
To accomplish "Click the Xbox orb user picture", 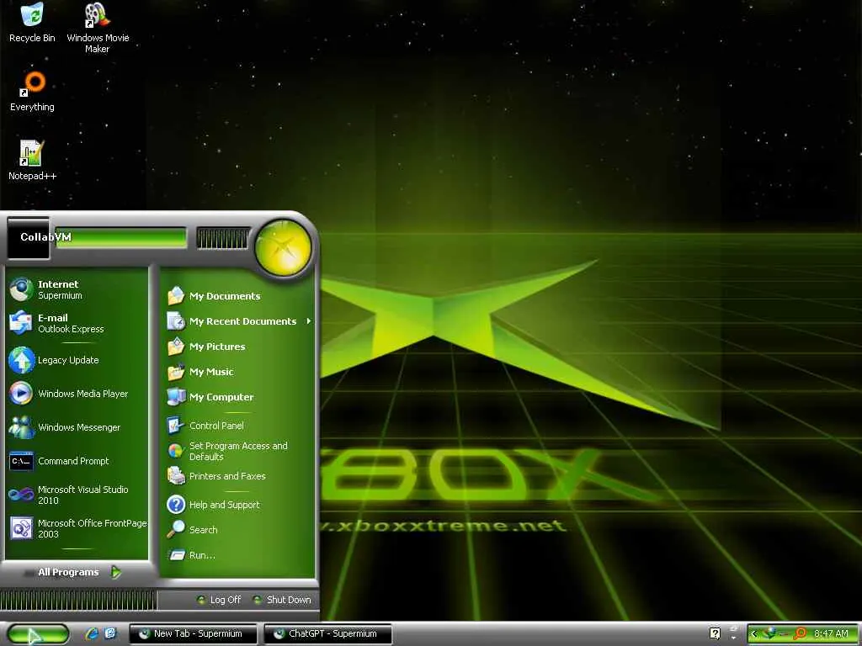I will point(283,247).
